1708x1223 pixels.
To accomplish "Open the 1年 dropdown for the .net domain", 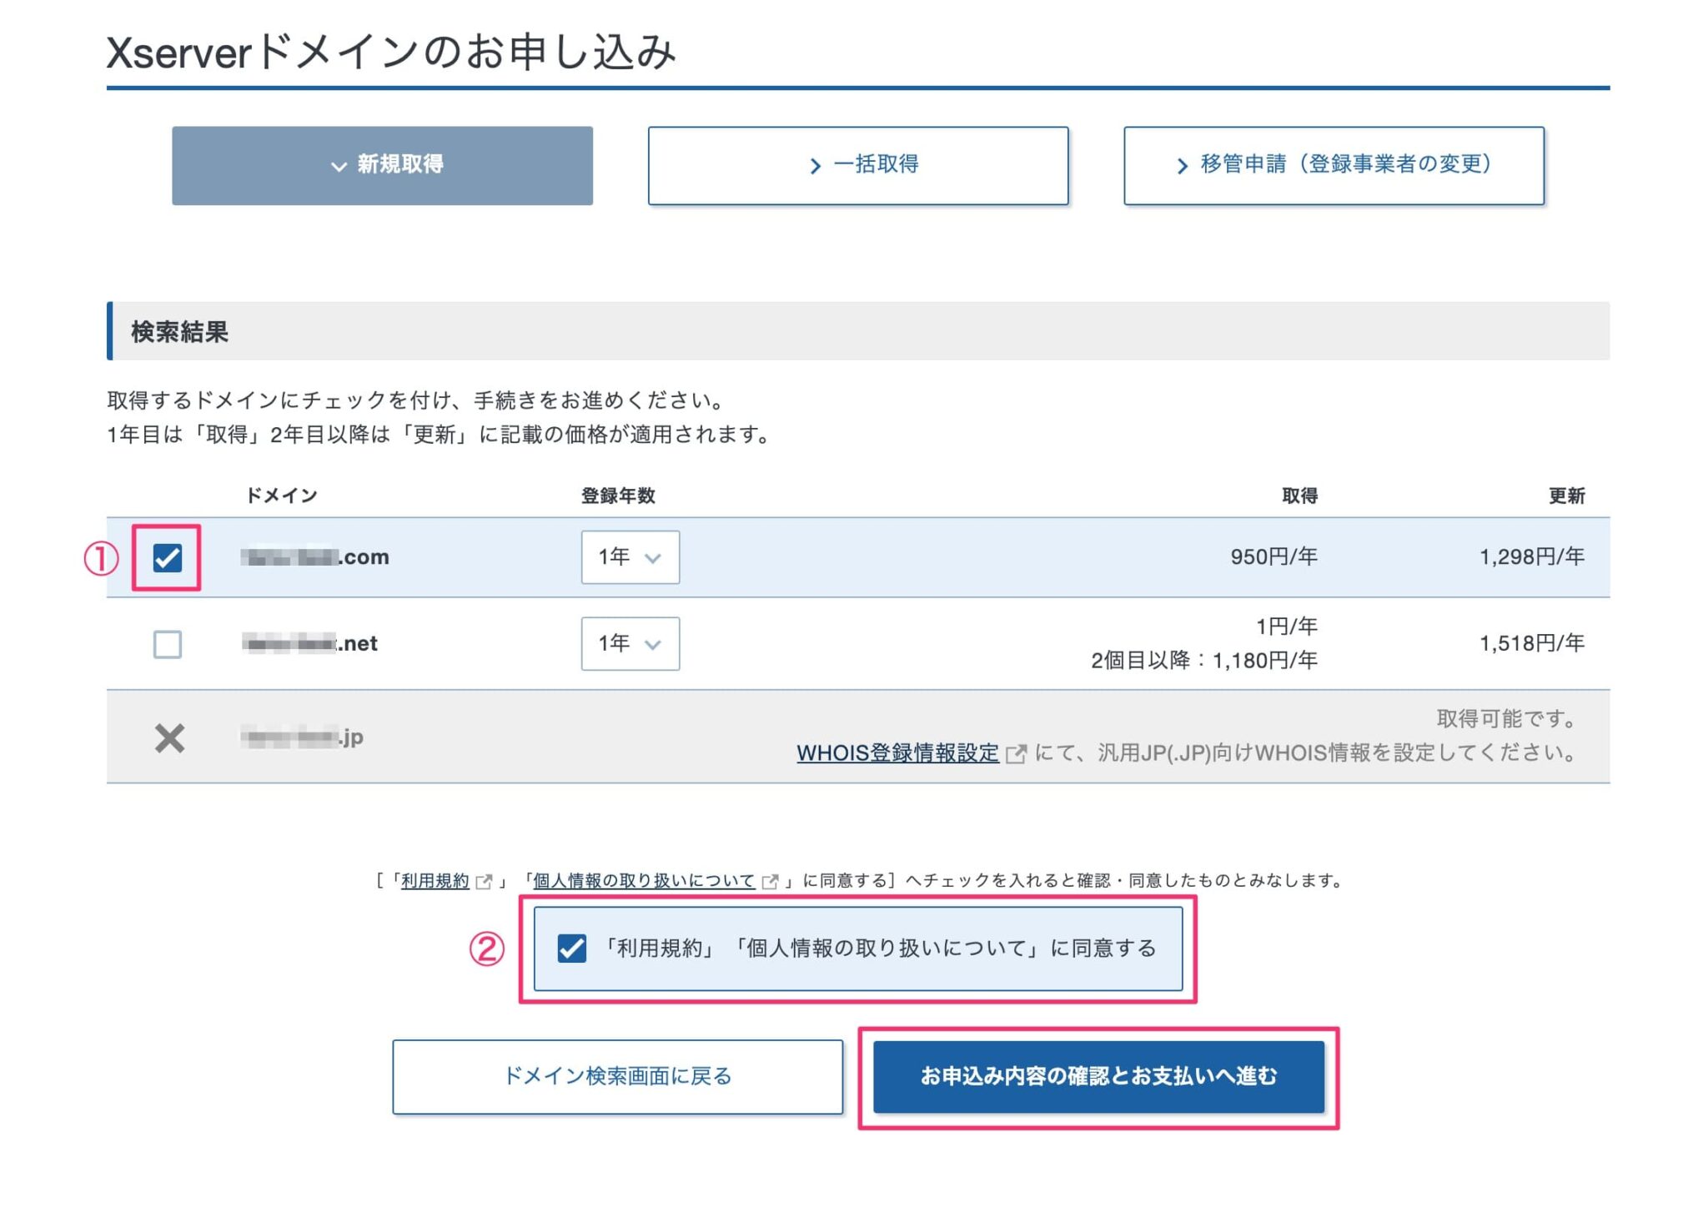I will (x=630, y=644).
